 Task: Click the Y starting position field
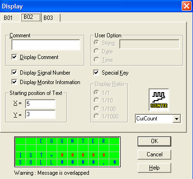point(40,114)
